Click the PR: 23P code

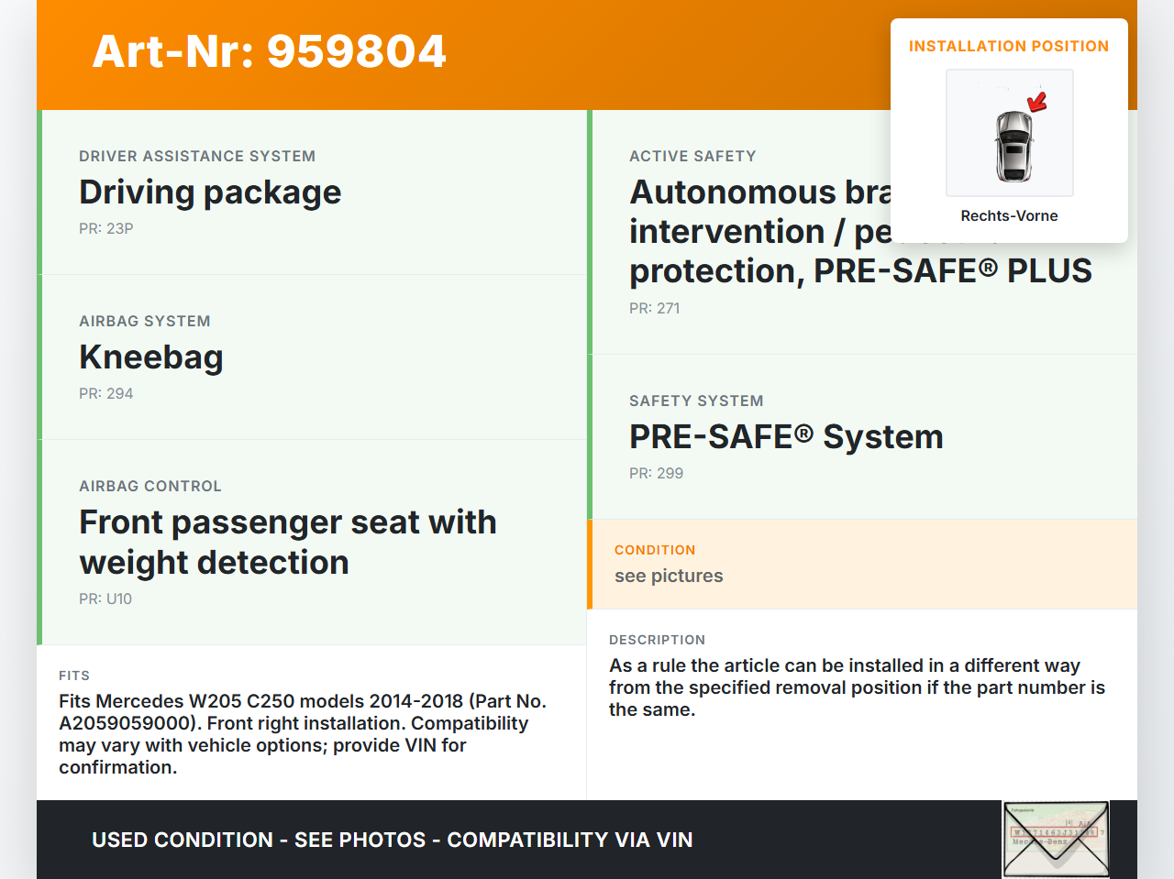(106, 229)
